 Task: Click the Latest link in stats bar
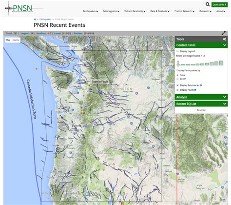(x=58, y=33)
